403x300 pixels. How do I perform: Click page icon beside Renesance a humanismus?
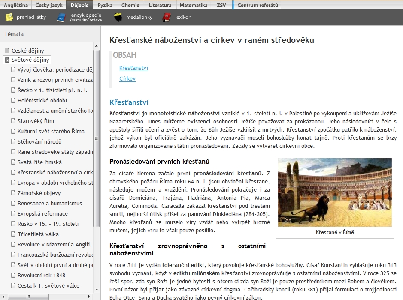(13, 203)
